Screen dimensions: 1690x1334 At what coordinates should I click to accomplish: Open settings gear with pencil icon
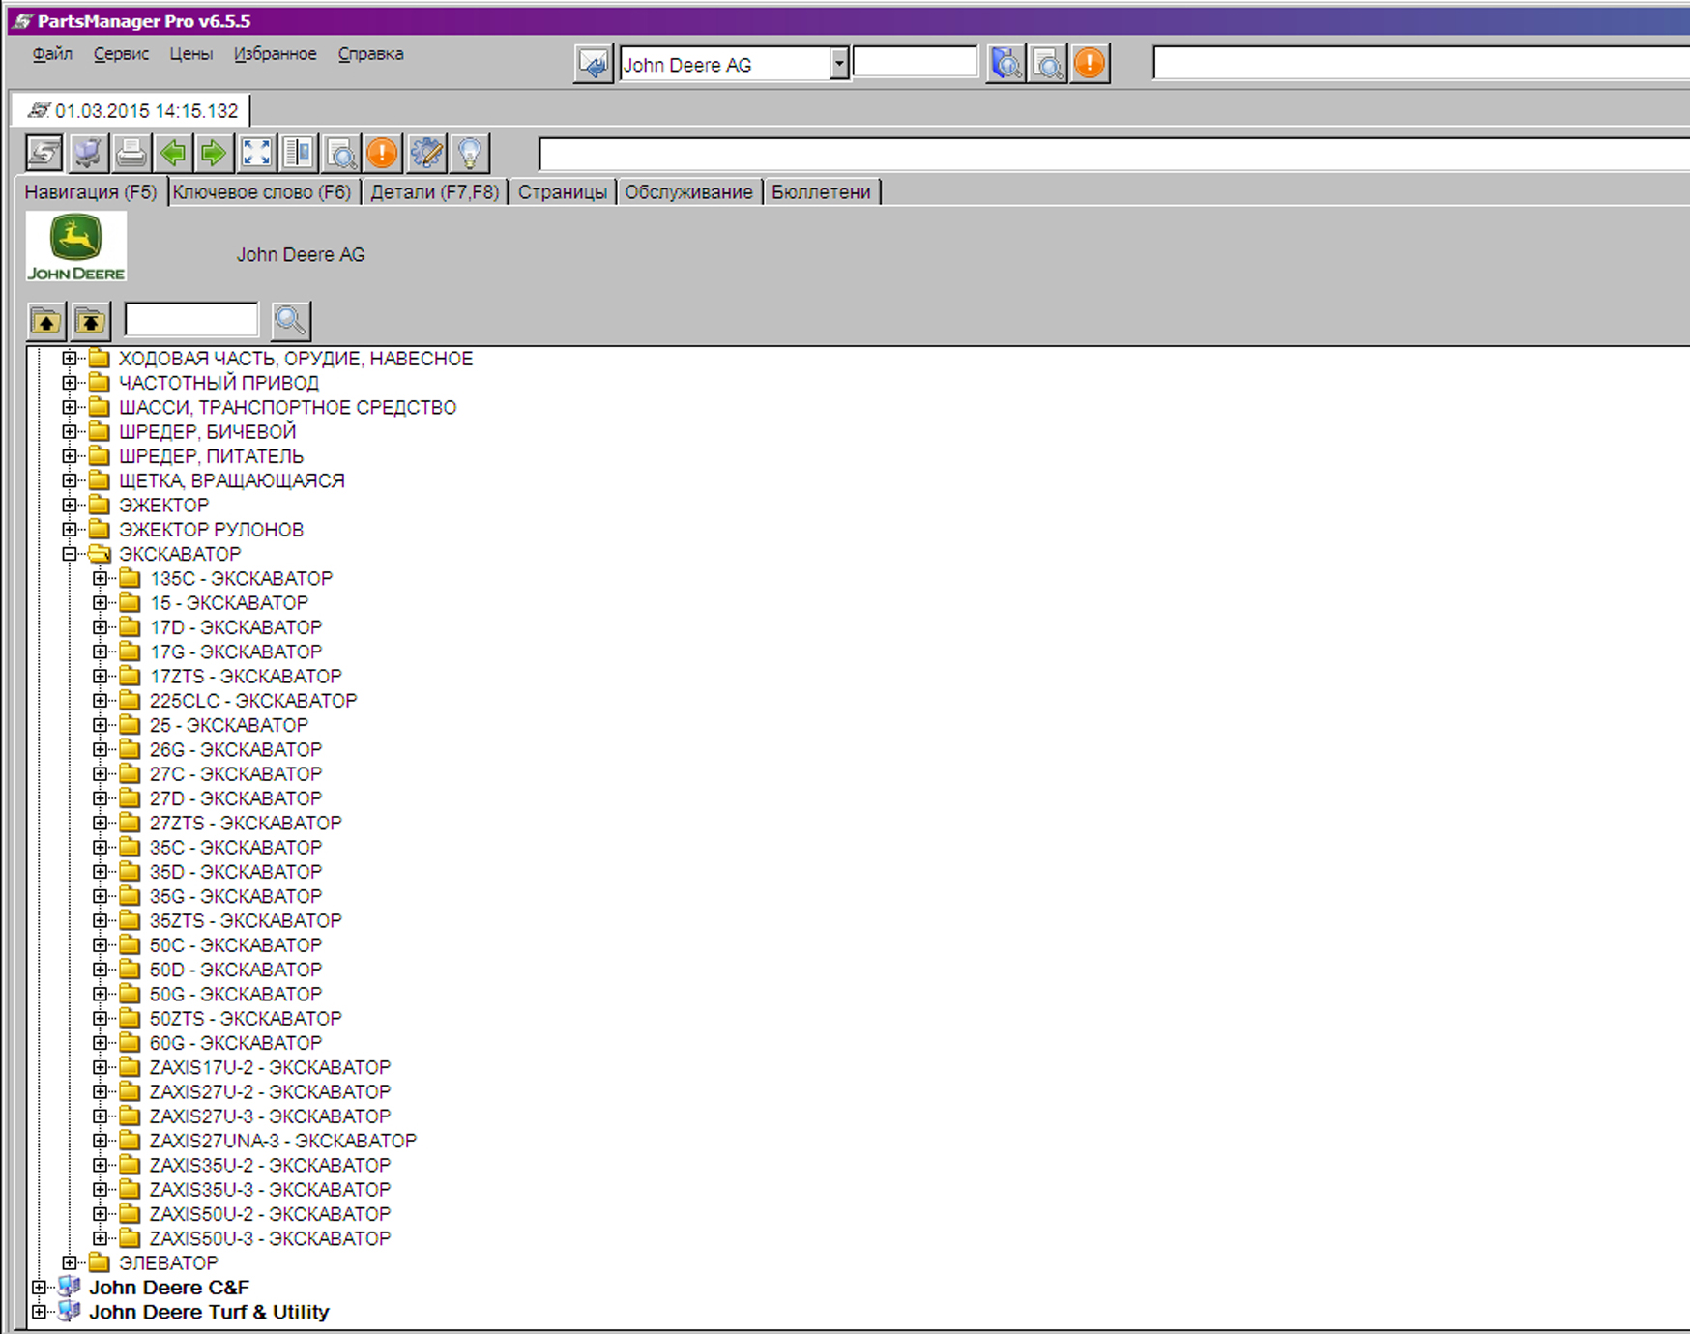pyautogui.click(x=426, y=153)
